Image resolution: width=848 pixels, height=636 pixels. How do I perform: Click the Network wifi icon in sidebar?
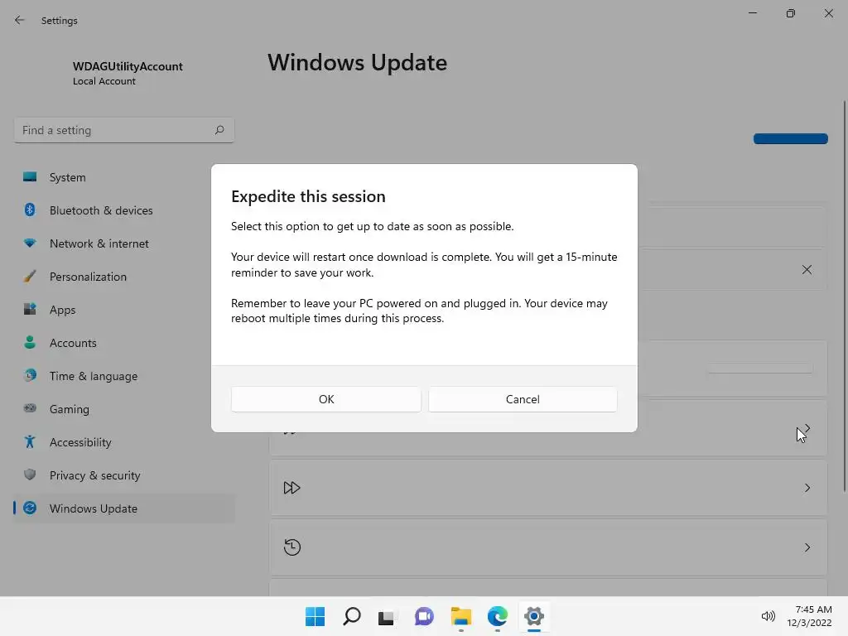(x=30, y=243)
